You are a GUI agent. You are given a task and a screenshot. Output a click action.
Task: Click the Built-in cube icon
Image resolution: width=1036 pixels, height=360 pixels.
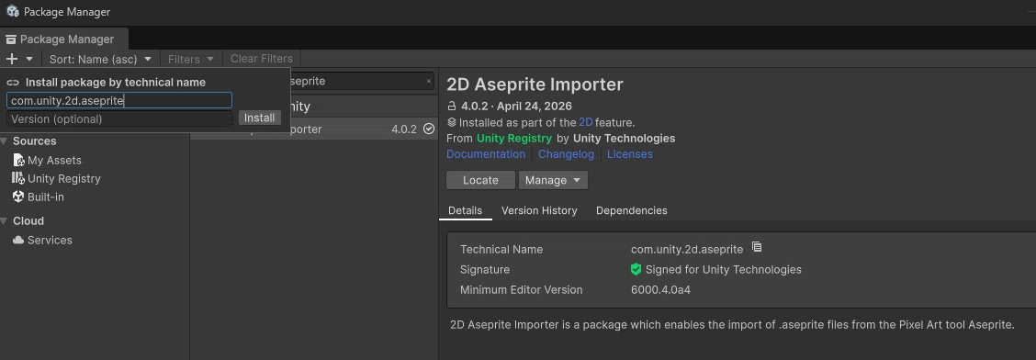18,197
